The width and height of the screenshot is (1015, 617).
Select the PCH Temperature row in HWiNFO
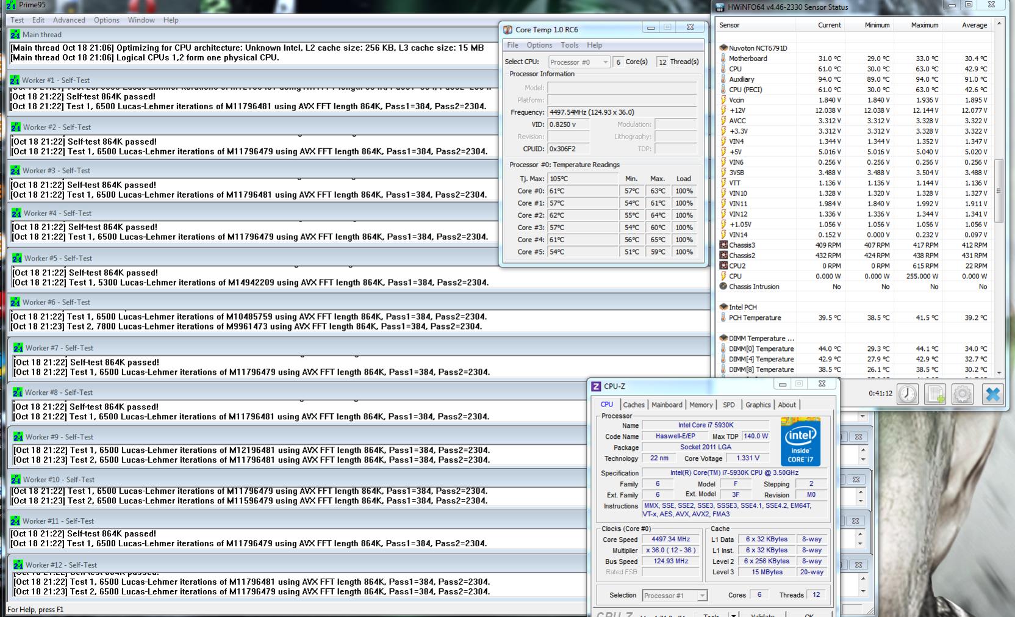[x=854, y=318]
